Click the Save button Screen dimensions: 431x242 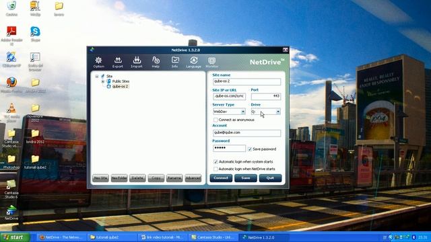(x=246, y=178)
